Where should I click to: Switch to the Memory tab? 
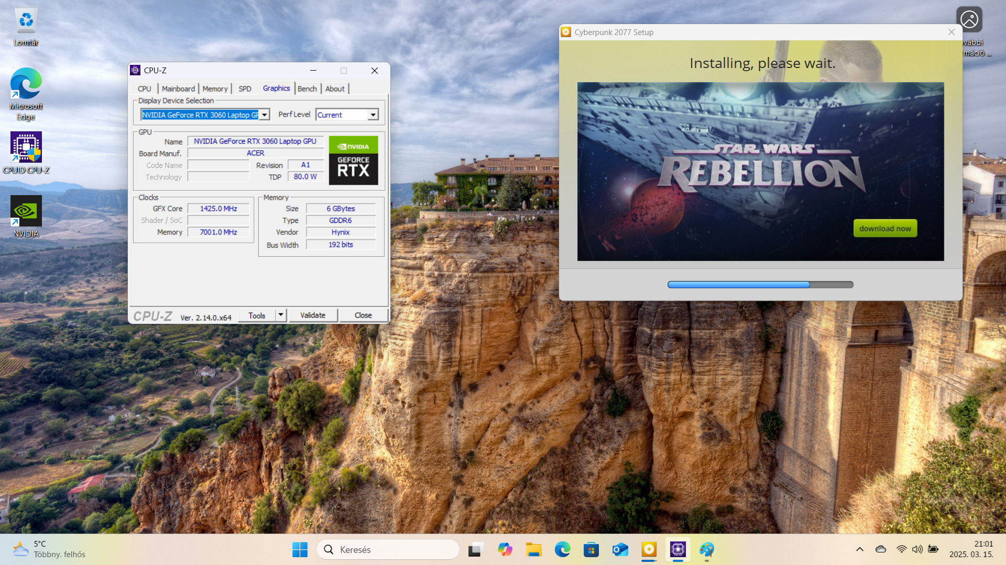215,89
